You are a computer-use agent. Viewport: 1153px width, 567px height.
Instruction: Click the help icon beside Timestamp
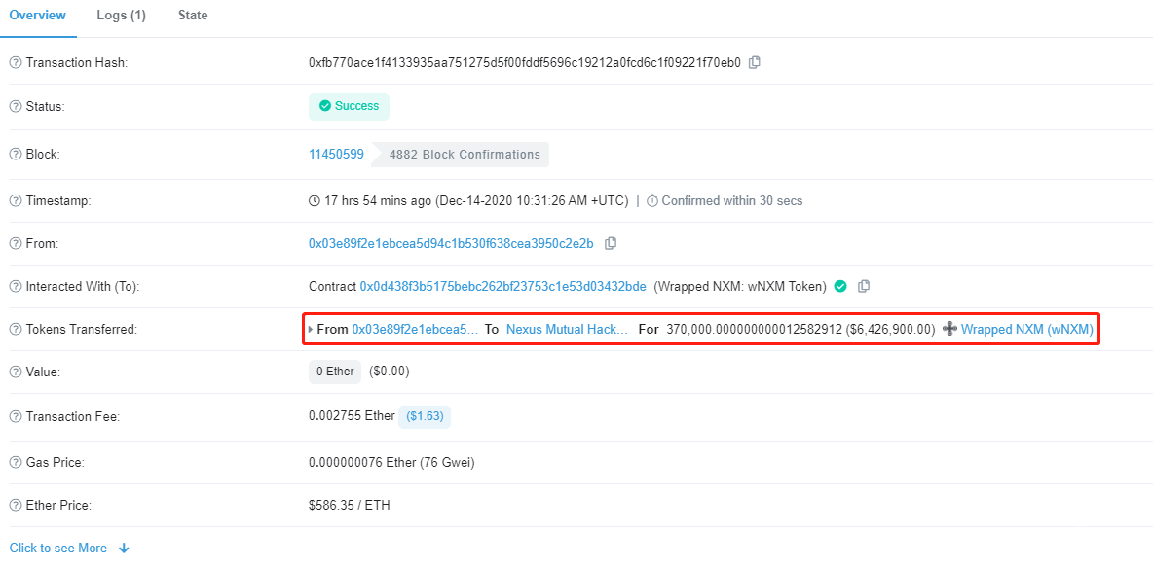16,200
